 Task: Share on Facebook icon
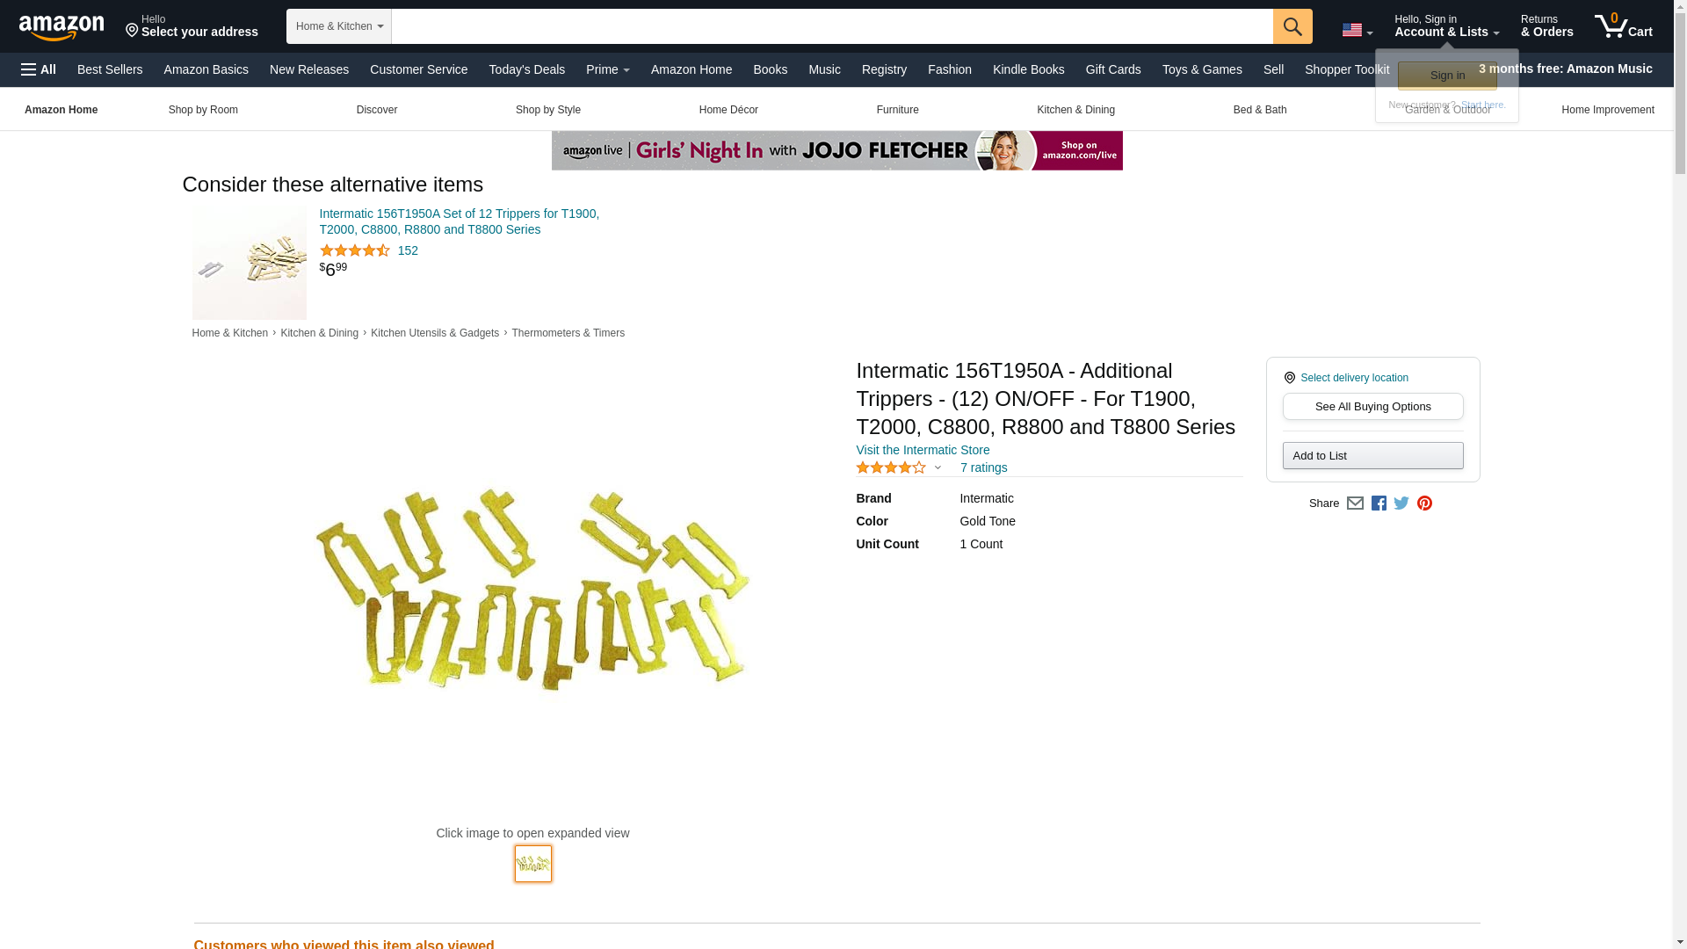click(x=1379, y=503)
